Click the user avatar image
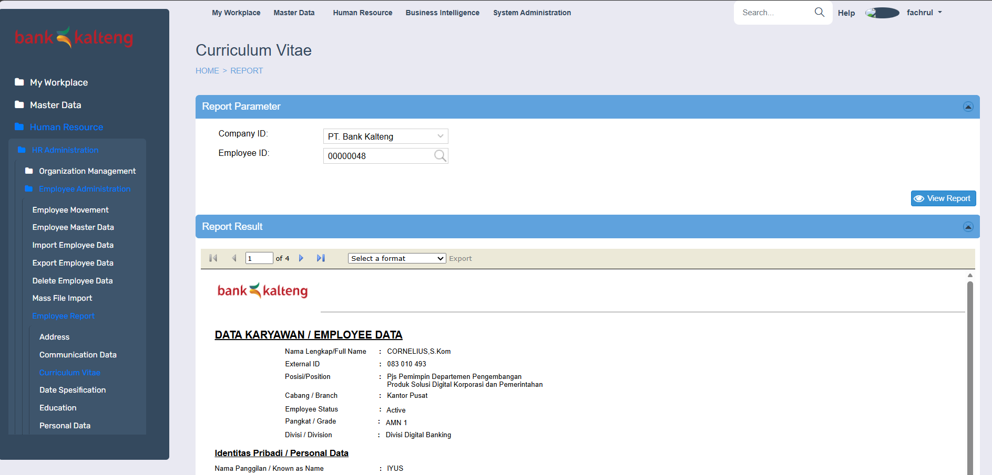Image resolution: width=992 pixels, height=475 pixels. tap(882, 13)
